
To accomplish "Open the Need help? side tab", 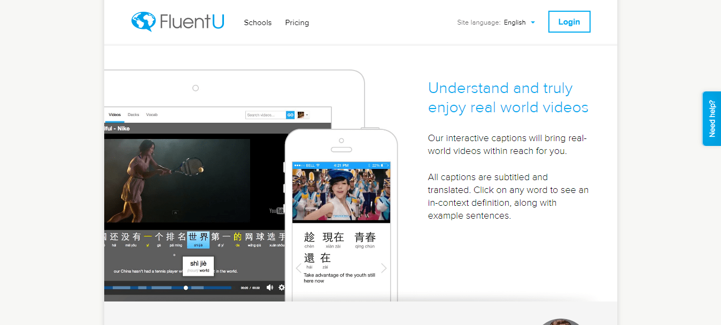I will (x=712, y=119).
